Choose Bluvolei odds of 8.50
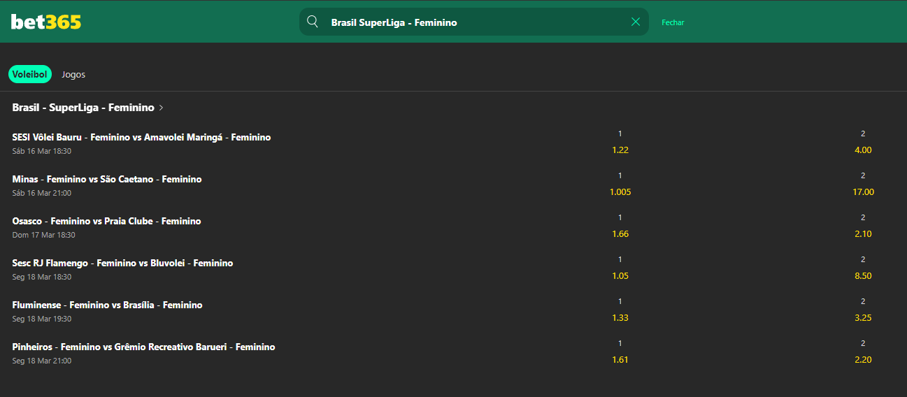The height and width of the screenshot is (397, 907). [863, 275]
